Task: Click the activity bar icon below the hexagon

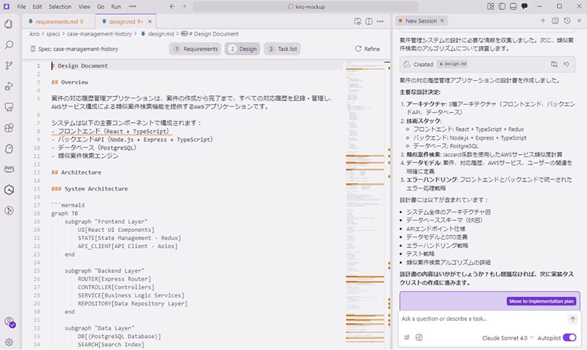Action: [9, 210]
